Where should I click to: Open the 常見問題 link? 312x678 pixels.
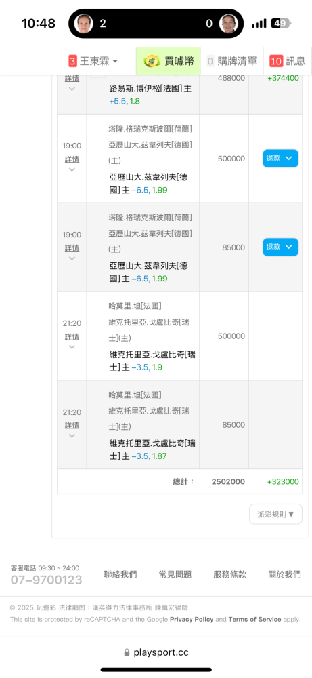(x=175, y=574)
